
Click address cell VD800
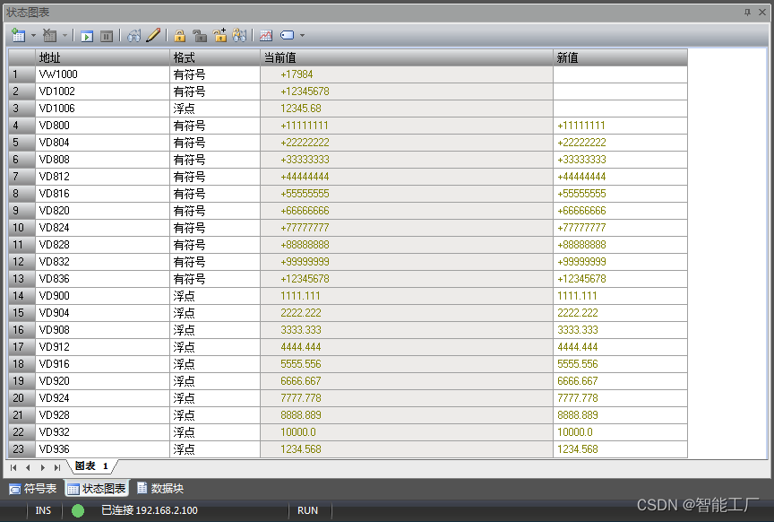click(x=102, y=126)
